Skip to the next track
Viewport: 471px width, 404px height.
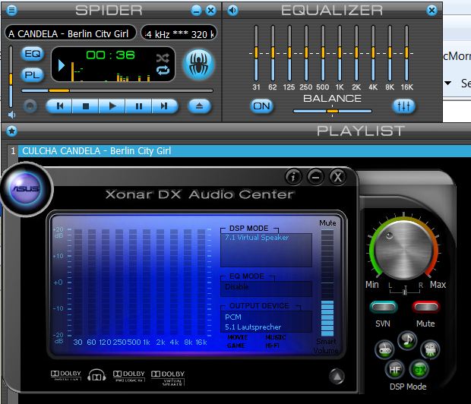tap(164, 106)
